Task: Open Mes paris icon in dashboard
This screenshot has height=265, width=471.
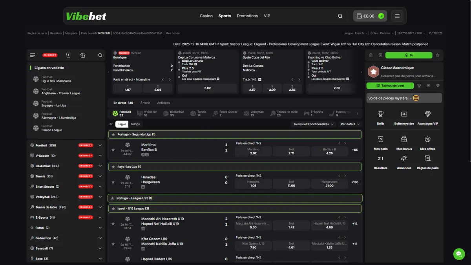Action: (380, 139)
